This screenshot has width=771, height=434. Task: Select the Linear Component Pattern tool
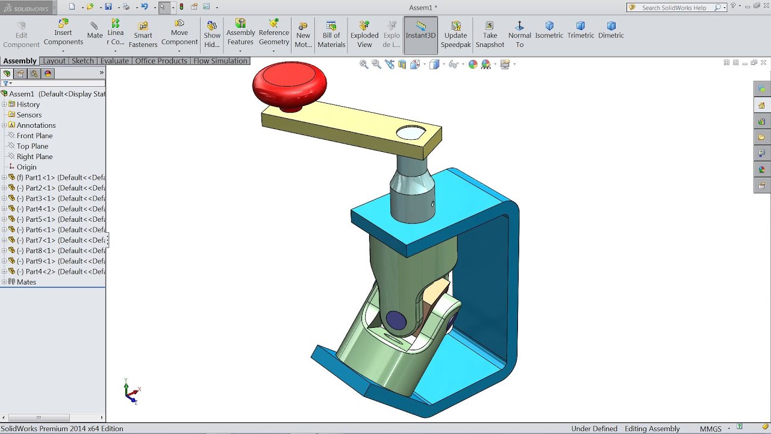[x=116, y=33]
